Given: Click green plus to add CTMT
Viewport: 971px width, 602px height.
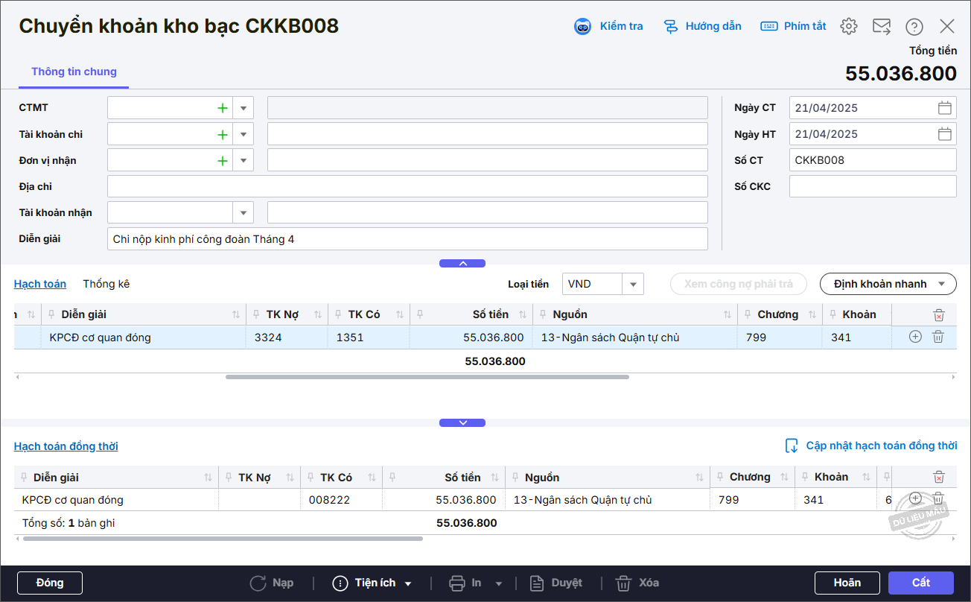Looking at the screenshot, I should (x=222, y=108).
